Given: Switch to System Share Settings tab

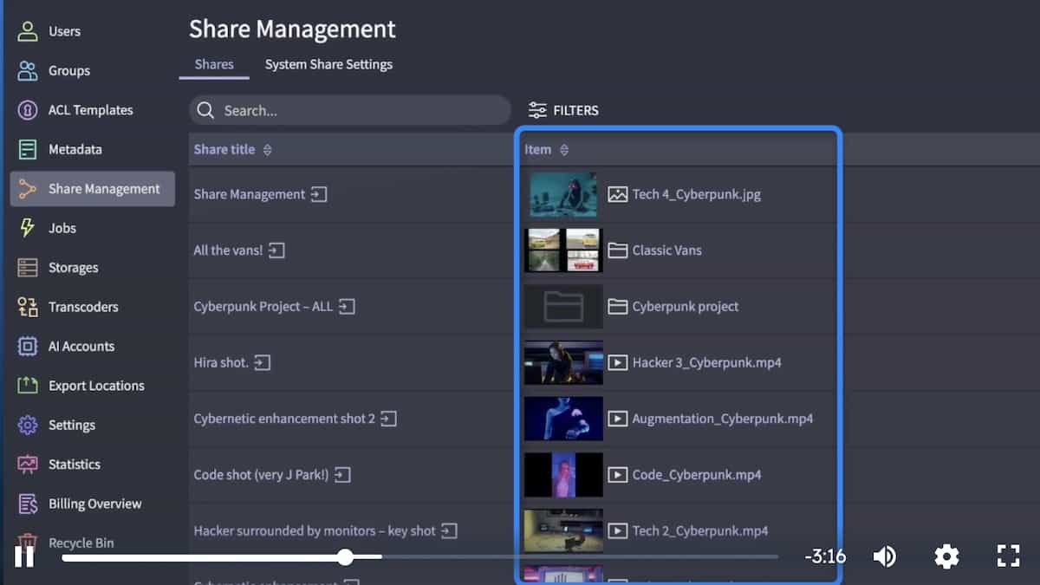Looking at the screenshot, I should [328, 64].
